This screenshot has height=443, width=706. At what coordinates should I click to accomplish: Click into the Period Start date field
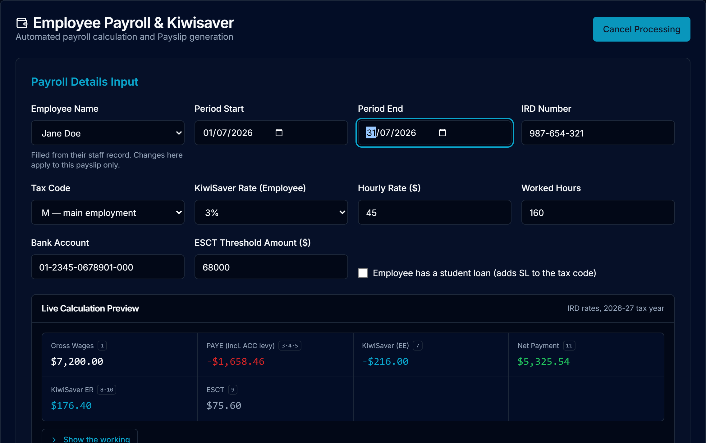271,133
